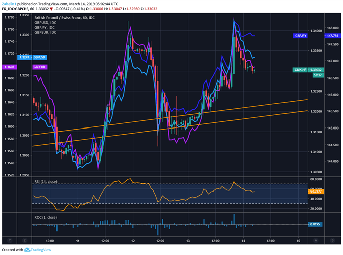Click the 54.7877 RSI value tag
Image resolution: width=343 pixels, height=255 pixels.
[x=316, y=192]
